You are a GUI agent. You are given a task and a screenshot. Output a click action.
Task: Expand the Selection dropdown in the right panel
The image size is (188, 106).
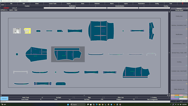tap(179, 8)
